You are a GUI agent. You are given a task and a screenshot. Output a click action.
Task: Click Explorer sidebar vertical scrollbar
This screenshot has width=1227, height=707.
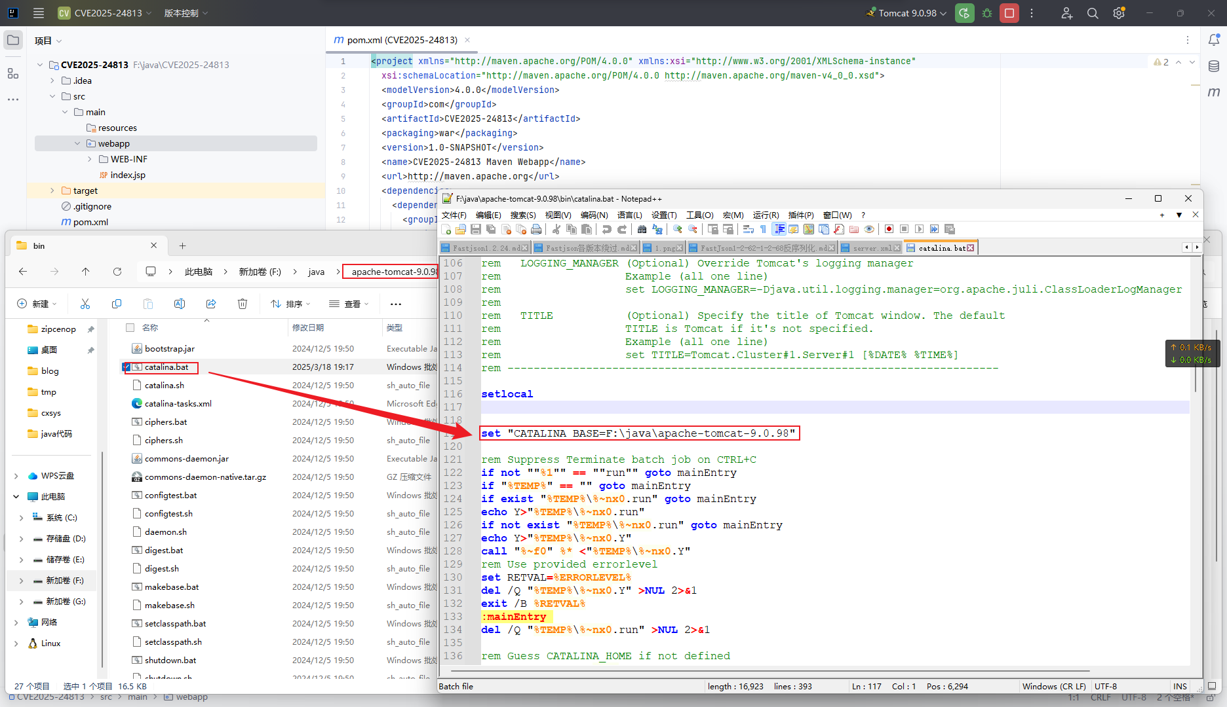[102, 560]
